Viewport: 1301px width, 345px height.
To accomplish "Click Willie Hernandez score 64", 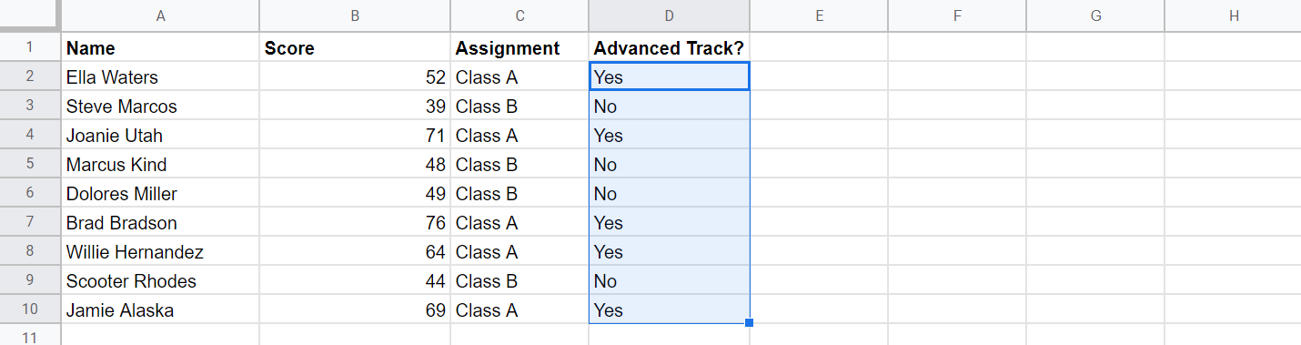I will pyautogui.click(x=355, y=252).
